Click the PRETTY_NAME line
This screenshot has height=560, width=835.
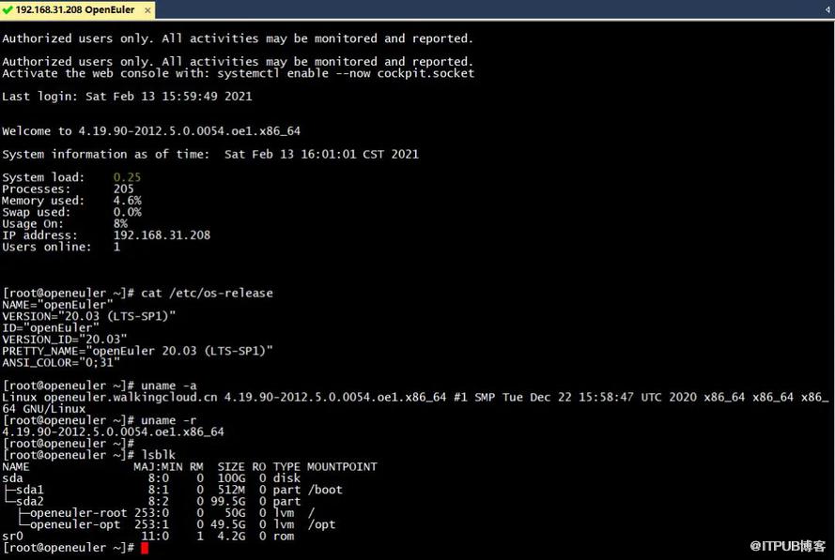pyautogui.click(x=137, y=351)
